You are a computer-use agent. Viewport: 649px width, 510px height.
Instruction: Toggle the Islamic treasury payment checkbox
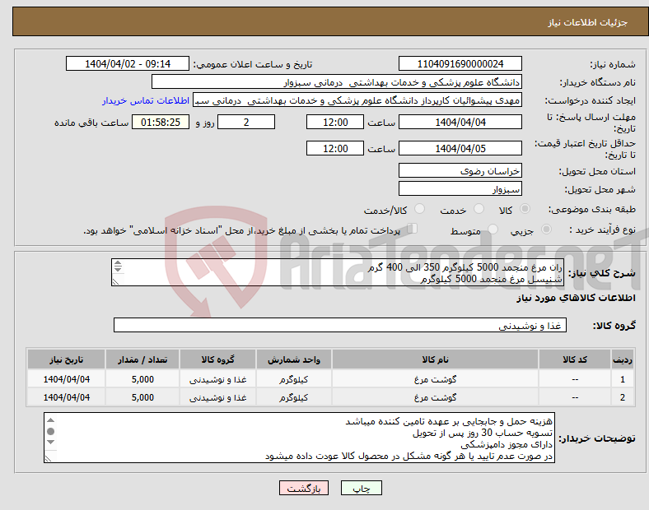413,229
